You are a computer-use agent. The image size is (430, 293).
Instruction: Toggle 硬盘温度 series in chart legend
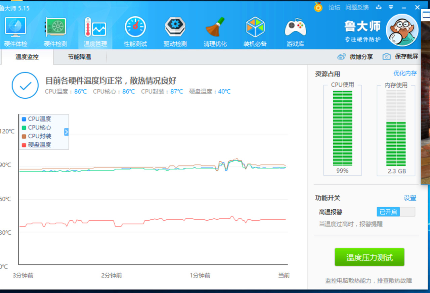37,145
